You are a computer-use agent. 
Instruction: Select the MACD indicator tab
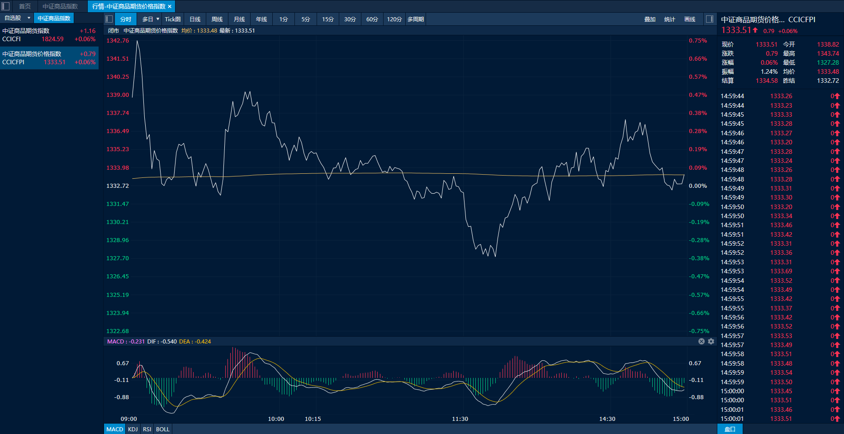(115, 429)
